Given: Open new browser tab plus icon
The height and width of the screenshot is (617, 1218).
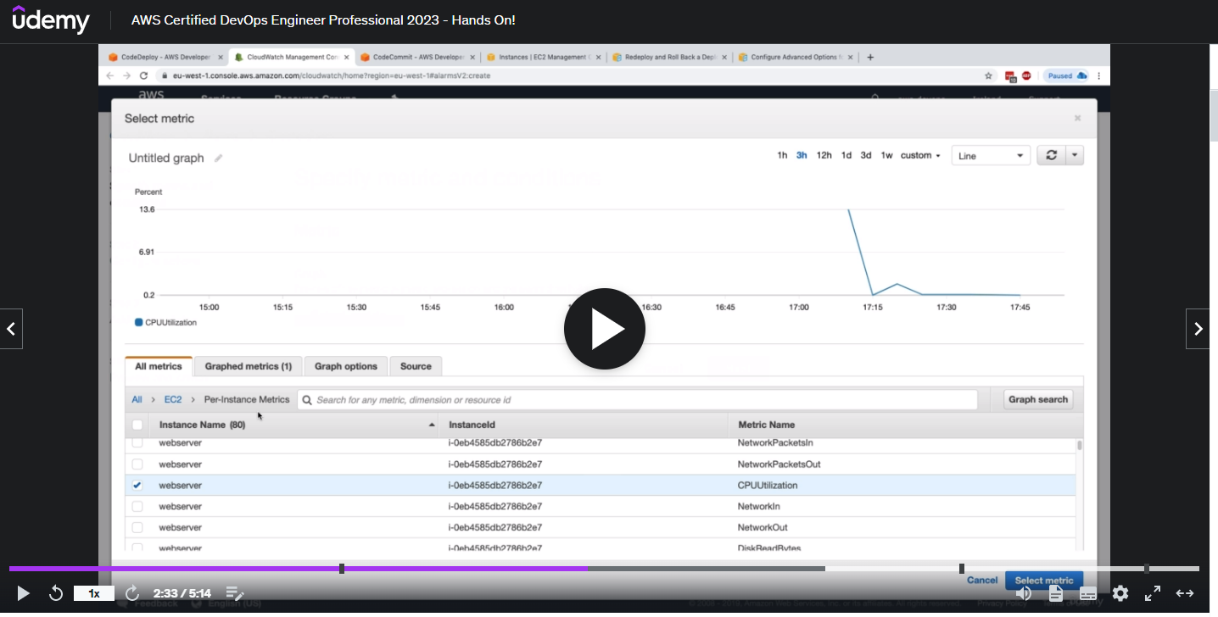Looking at the screenshot, I should (x=870, y=57).
